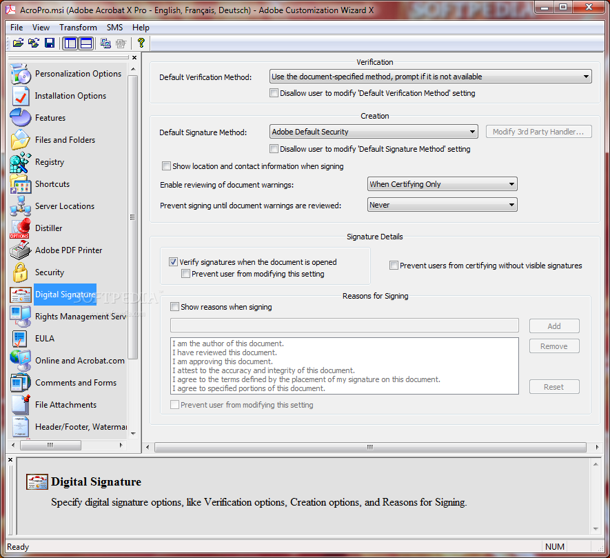The image size is (610, 558).
Task: Select the Adobe PDF Printer icon
Action: click(x=20, y=250)
